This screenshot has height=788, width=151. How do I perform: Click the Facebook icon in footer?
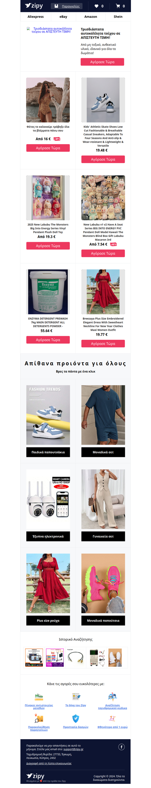pos(122,747)
